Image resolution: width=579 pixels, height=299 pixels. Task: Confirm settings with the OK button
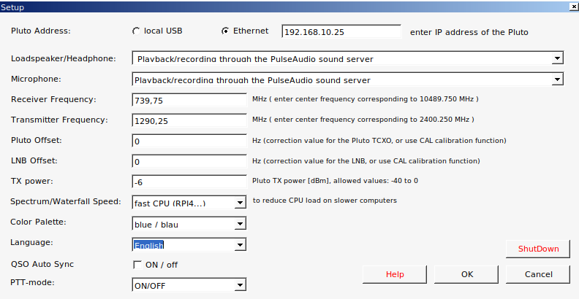467,274
